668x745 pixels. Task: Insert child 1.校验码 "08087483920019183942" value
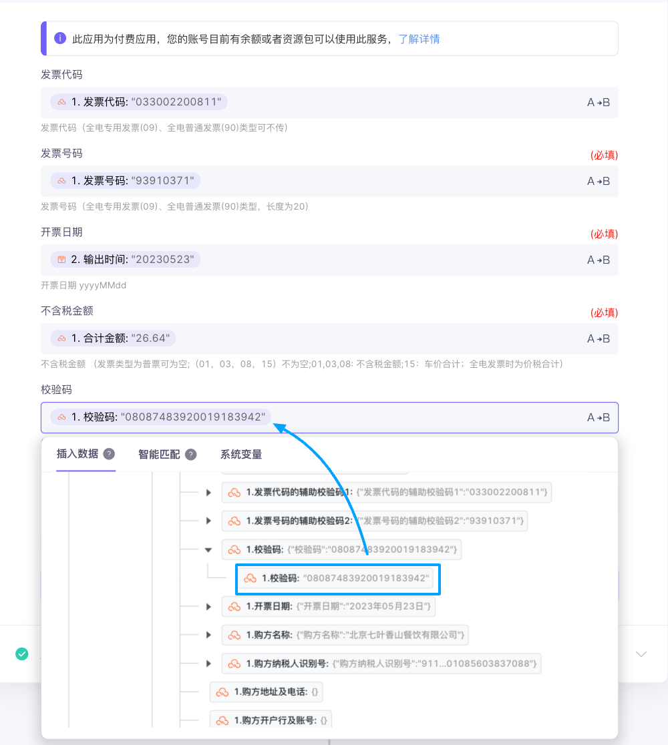point(335,578)
